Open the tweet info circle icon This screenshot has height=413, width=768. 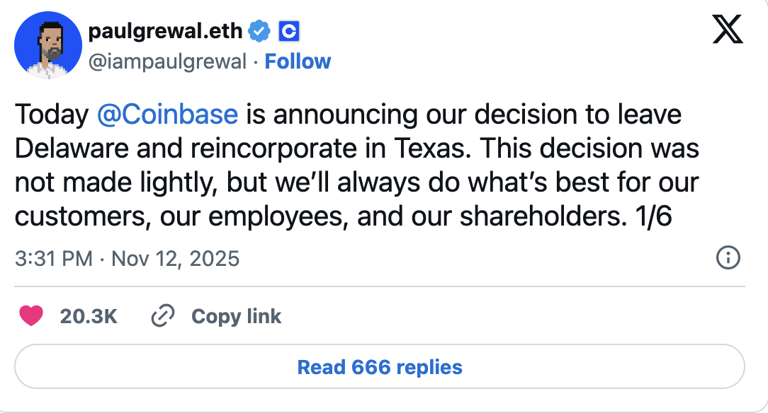click(728, 258)
